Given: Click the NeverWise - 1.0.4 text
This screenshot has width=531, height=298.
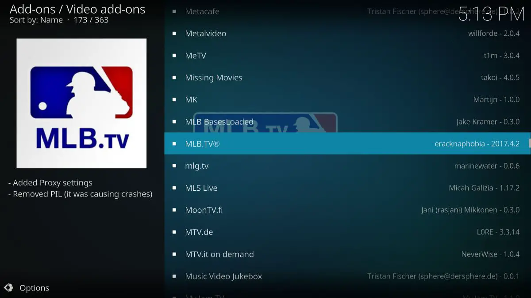Looking at the screenshot, I should pos(491,254).
